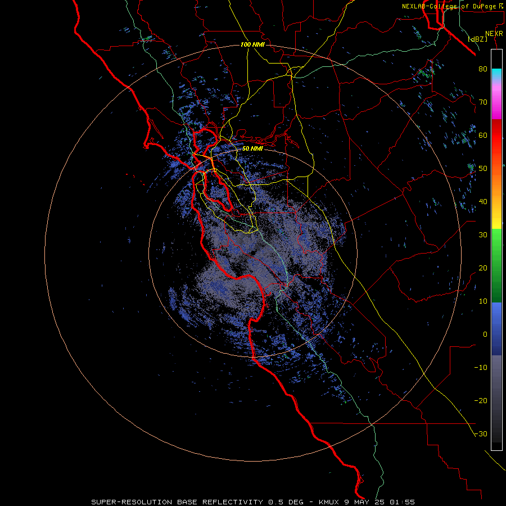Image resolution: width=506 pixels, height=506 pixels.
Task: Select the 20 value on the dBZ scale
Action: point(483,268)
